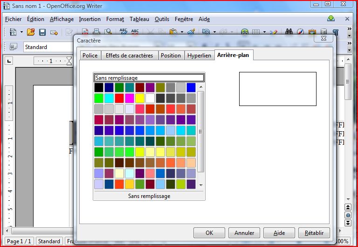
Task: Click the Save floppy disk icon
Action: [x=42, y=32]
